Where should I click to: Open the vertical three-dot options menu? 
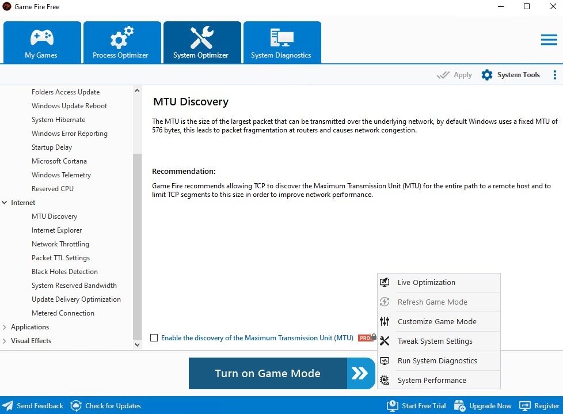coord(555,75)
